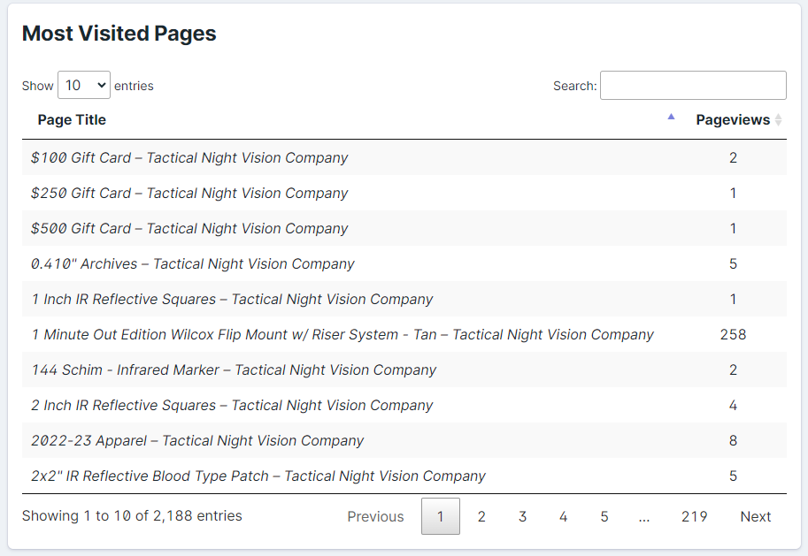
Task: Select the 1 Minute Out Edition Wilcox title
Action: click(x=342, y=335)
